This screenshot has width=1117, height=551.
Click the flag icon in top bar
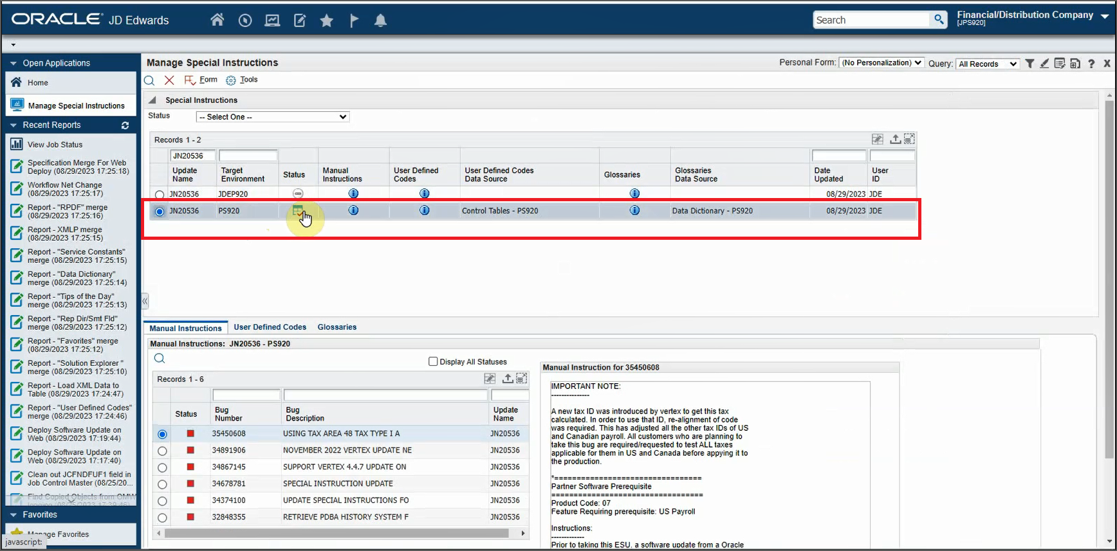click(x=354, y=21)
